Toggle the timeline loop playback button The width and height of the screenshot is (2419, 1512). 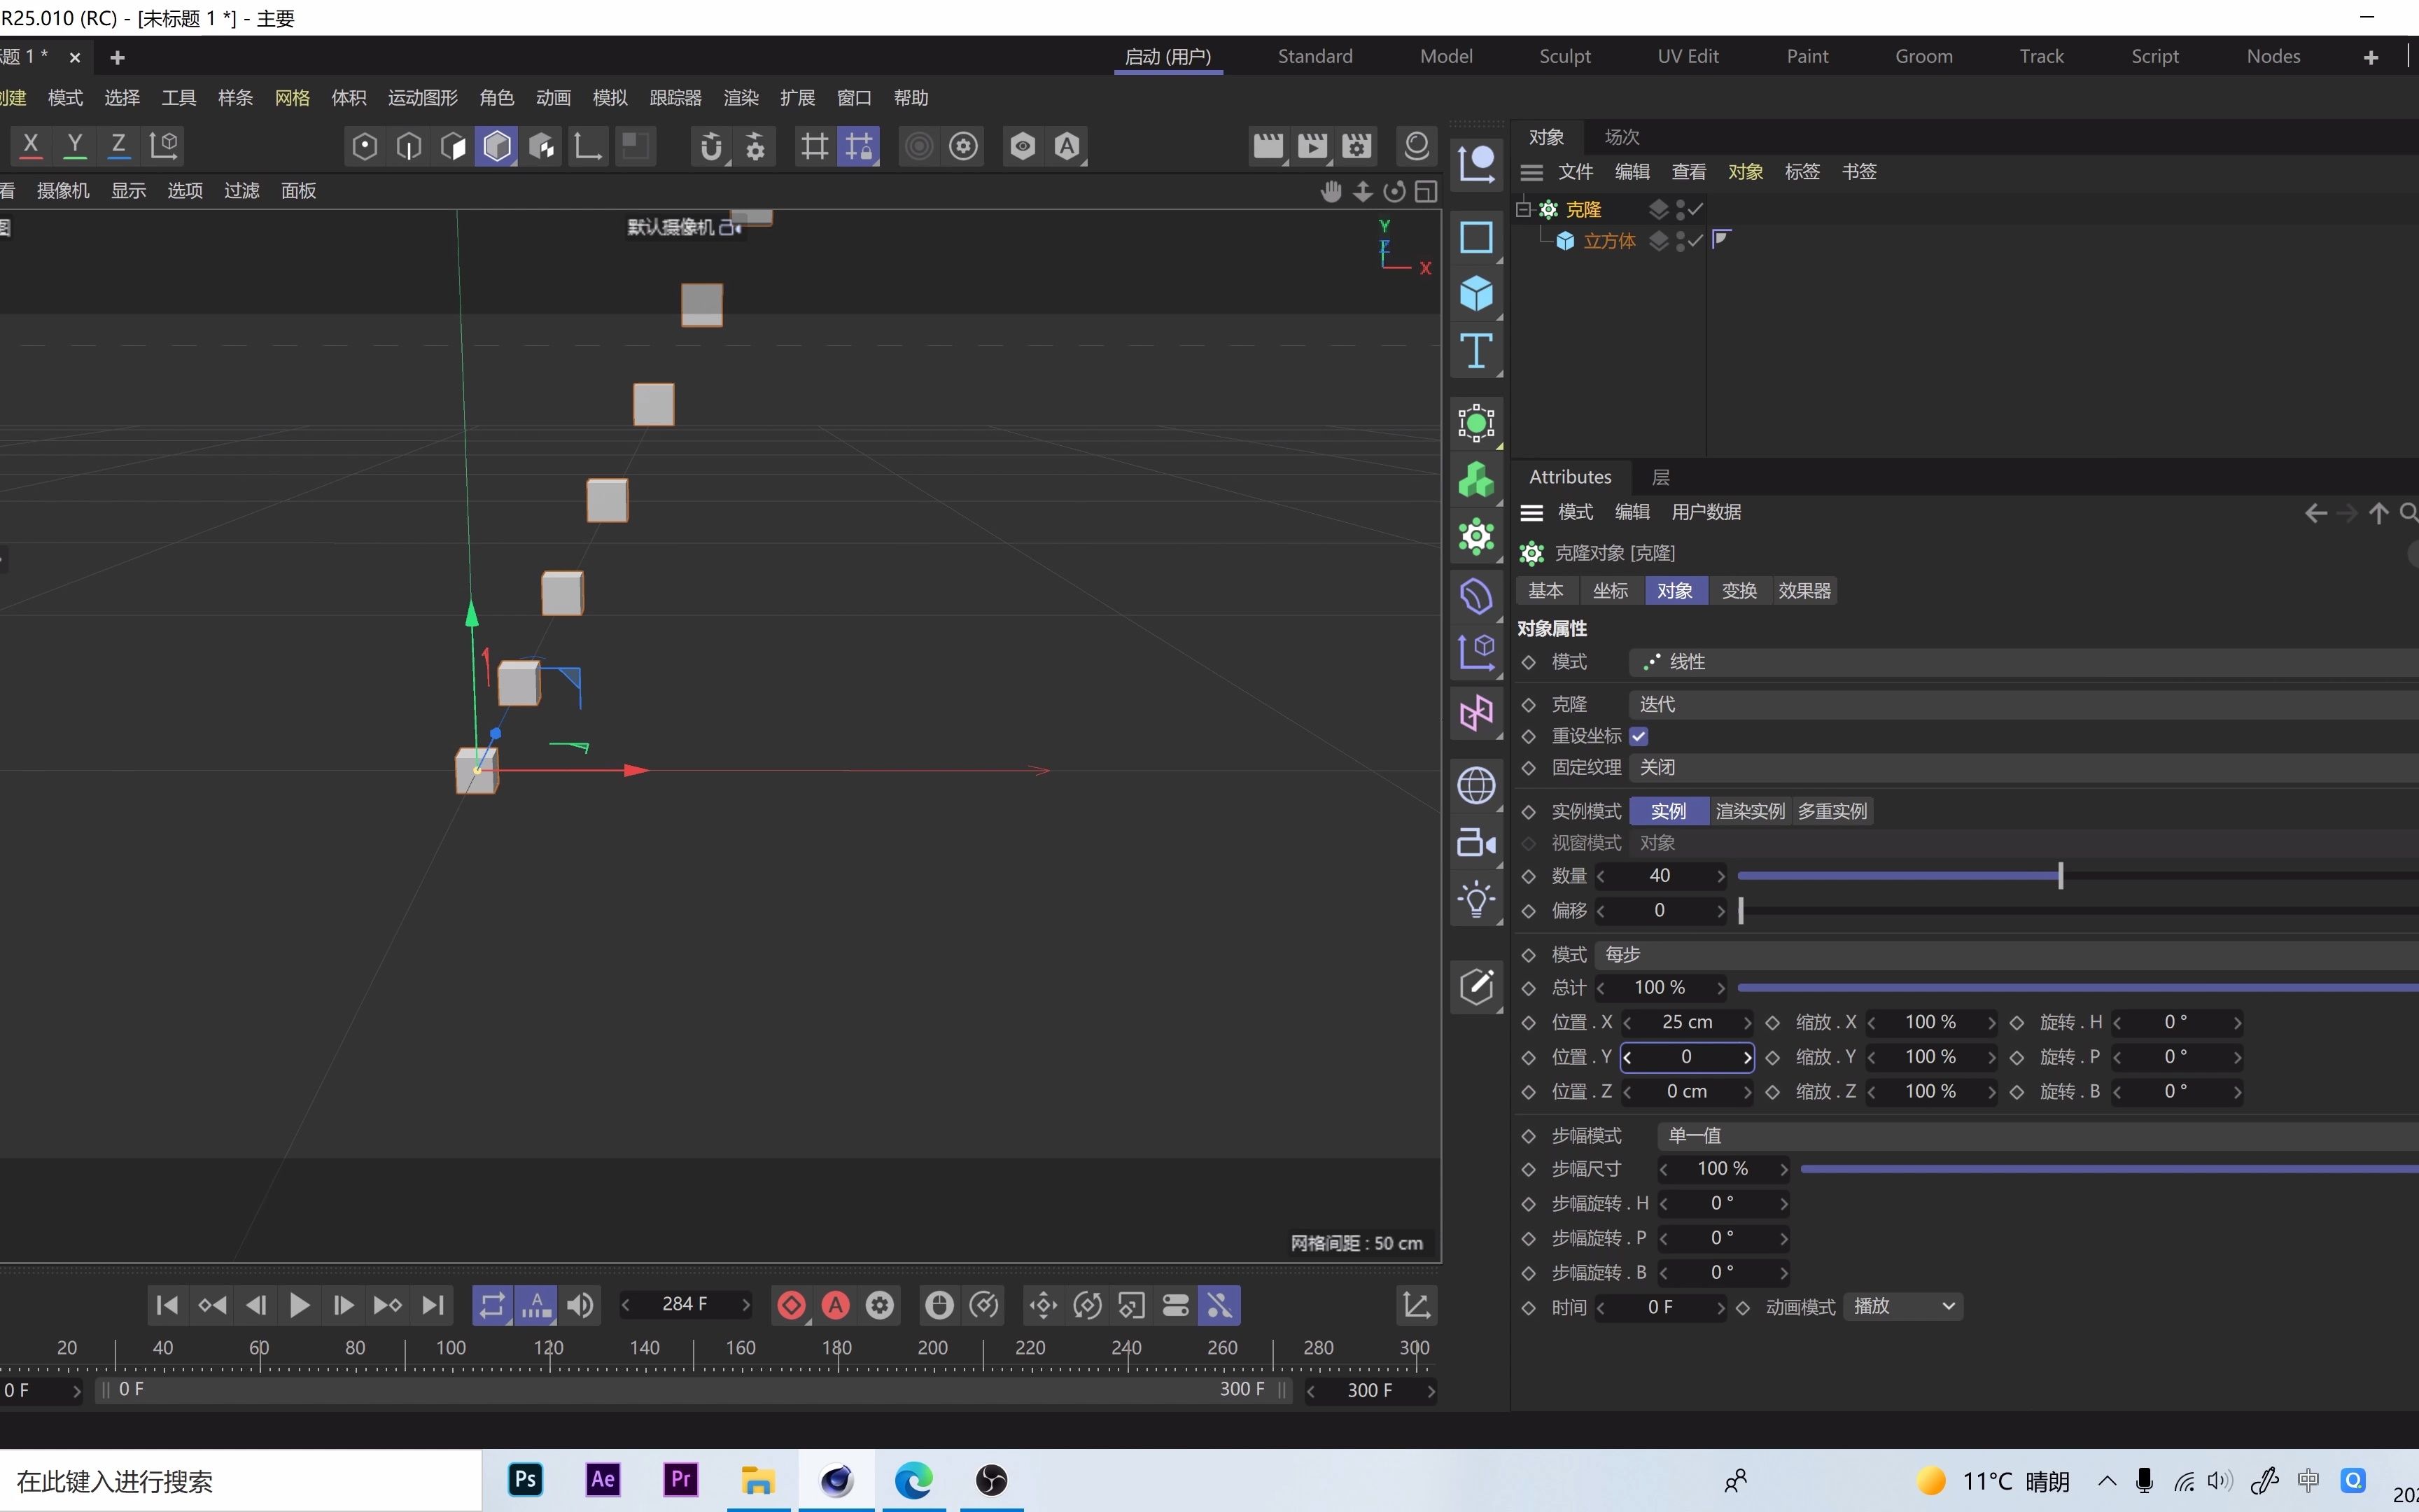pos(492,1305)
